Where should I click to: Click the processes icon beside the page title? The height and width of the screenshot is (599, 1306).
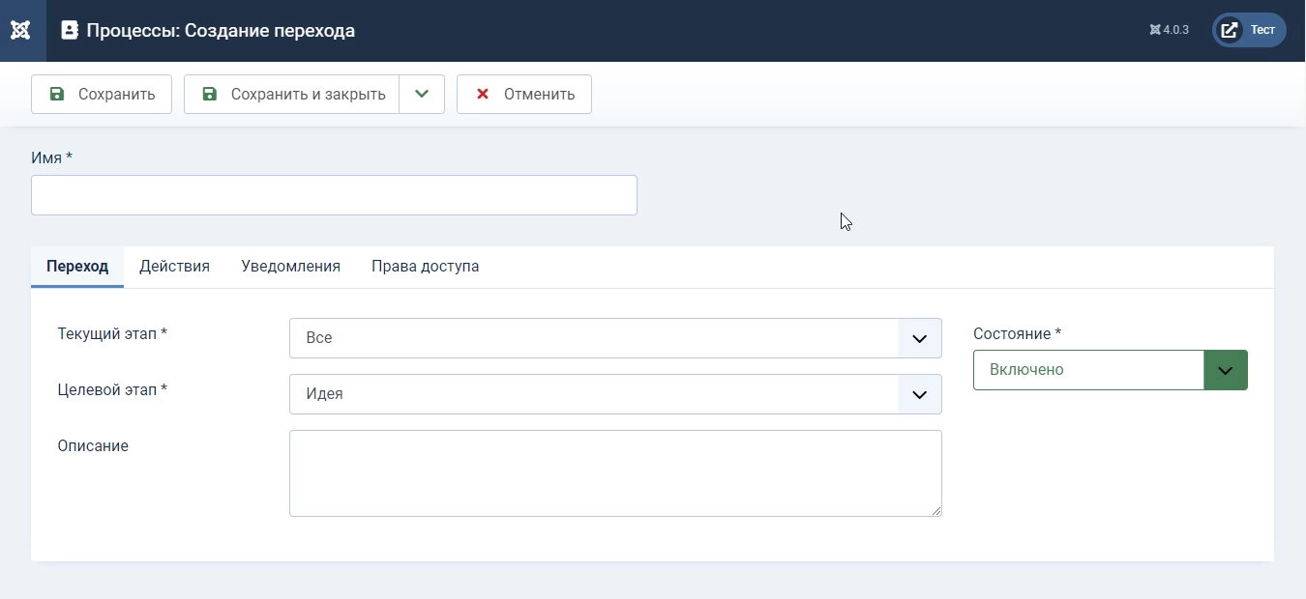point(70,30)
